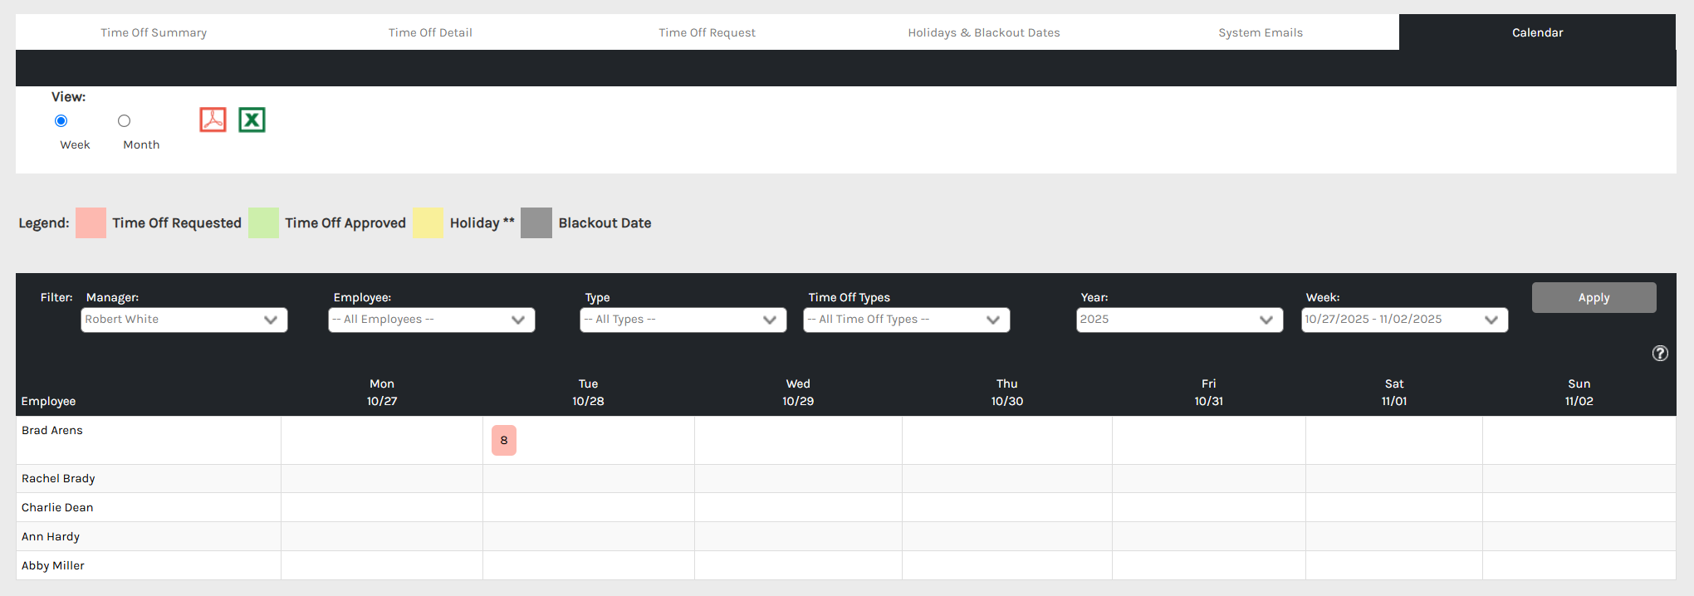Switch to the Time Off Summary tab
Image resolution: width=1694 pixels, height=596 pixels.
[x=154, y=32]
